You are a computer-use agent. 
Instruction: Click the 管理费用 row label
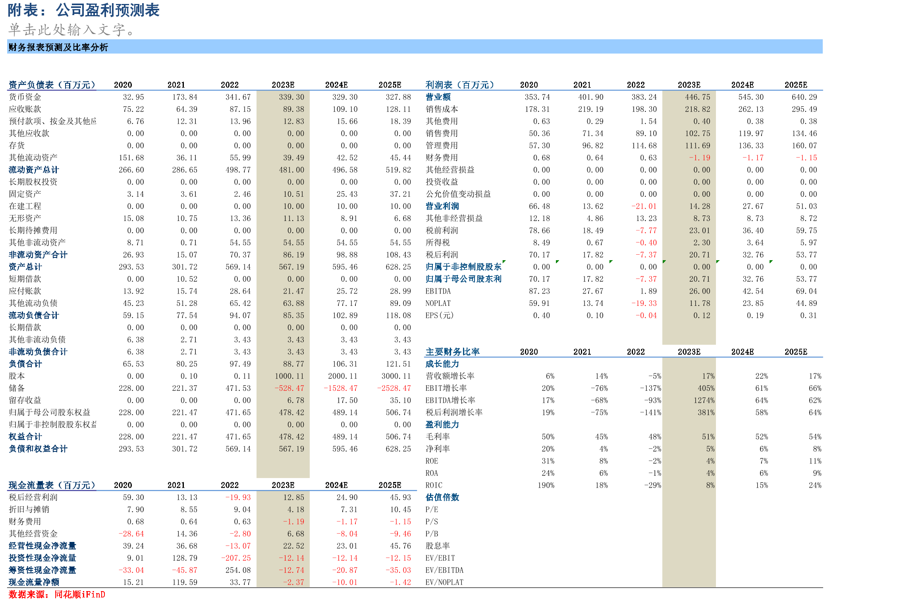point(442,146)
